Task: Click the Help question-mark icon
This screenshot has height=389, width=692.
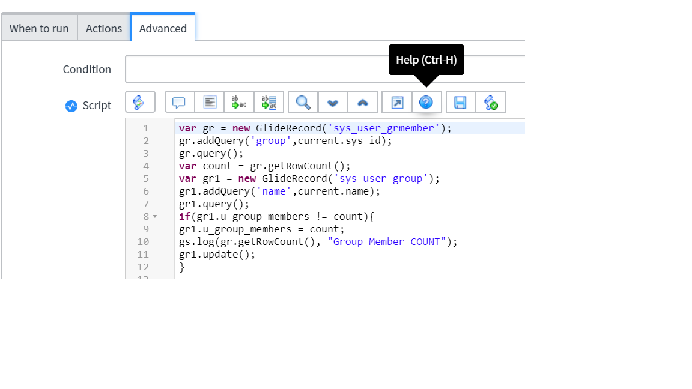Action: [426, 102]
